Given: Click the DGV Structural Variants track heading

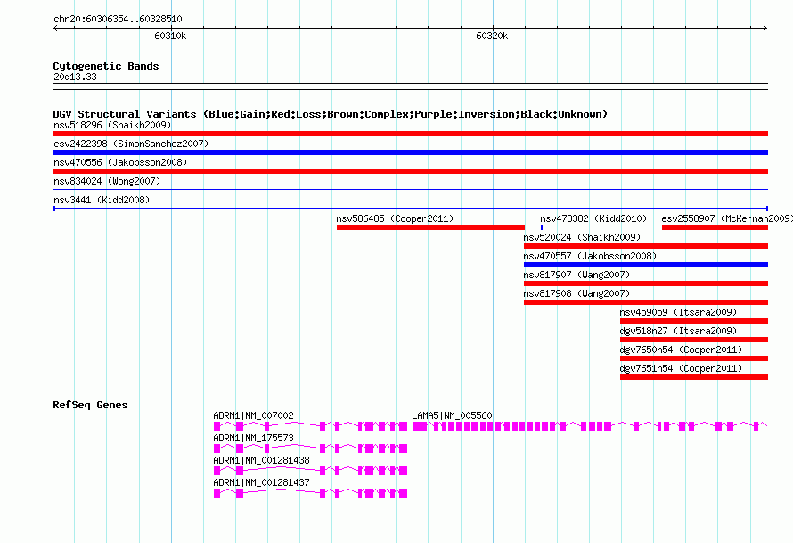Looking at the screenshot, I should pos(330,114).
